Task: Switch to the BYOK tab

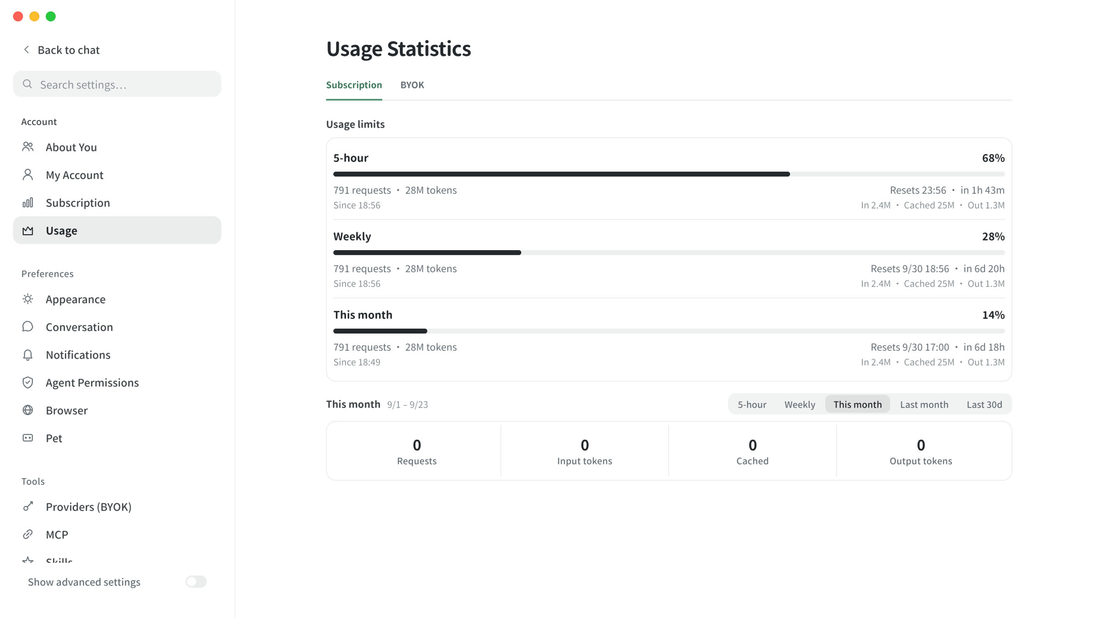Action: click(412, 85)
